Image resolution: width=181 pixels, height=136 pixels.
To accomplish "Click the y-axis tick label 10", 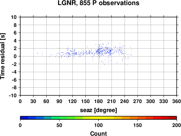I will click(x=14, y=17).
